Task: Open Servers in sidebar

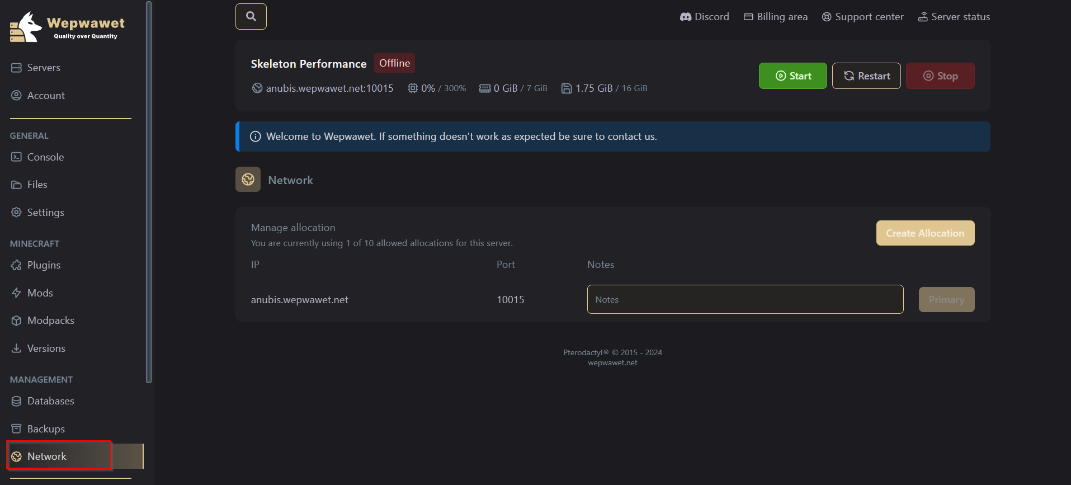Action: [x=36, y=68]
